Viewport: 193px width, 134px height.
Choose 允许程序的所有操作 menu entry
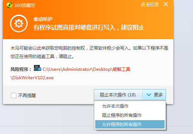[x=130, y=125]
